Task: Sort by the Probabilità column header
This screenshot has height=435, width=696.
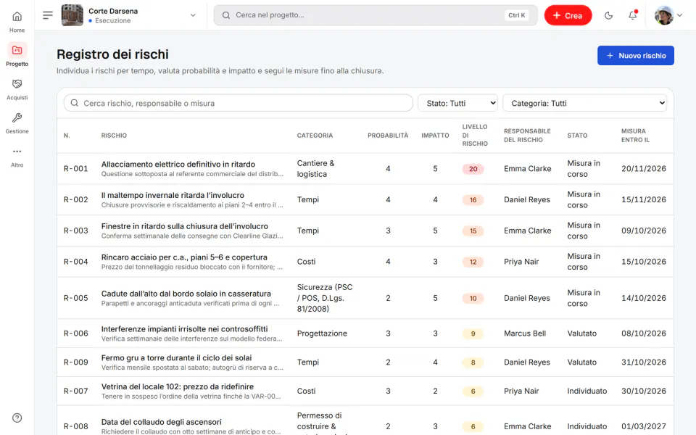Action: pyautogui.click(x=388, y=136)
